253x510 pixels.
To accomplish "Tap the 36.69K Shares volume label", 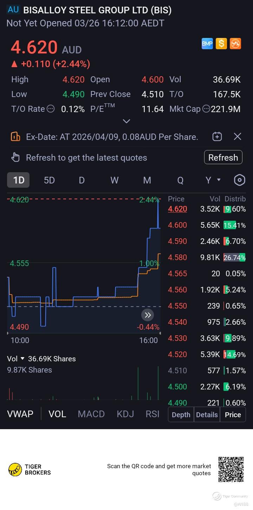I will click(x=52, y=359).
